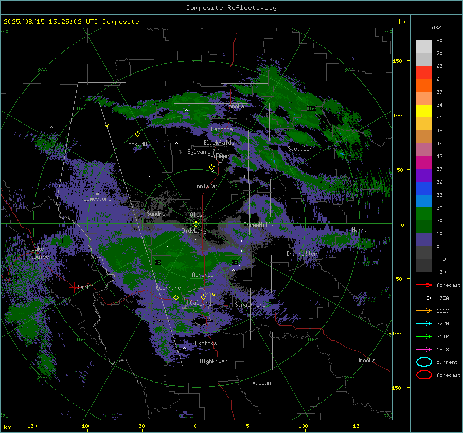Click the radar center diamond near Olds
463x433 pixels.
196,224
